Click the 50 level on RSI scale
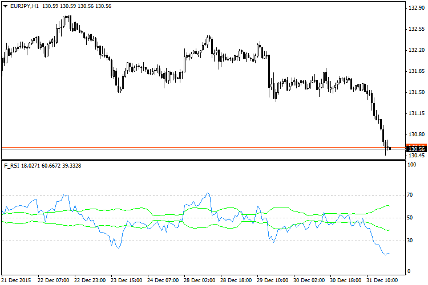Image resolution: width=428 pixels, height=285 pixels. (x=411, y=218)
